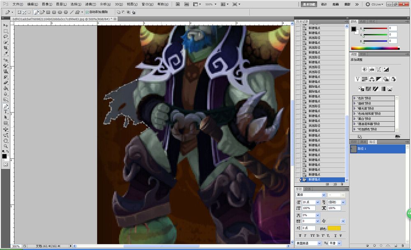Select the Lasso tool in the toolbox

pos(5,37)
